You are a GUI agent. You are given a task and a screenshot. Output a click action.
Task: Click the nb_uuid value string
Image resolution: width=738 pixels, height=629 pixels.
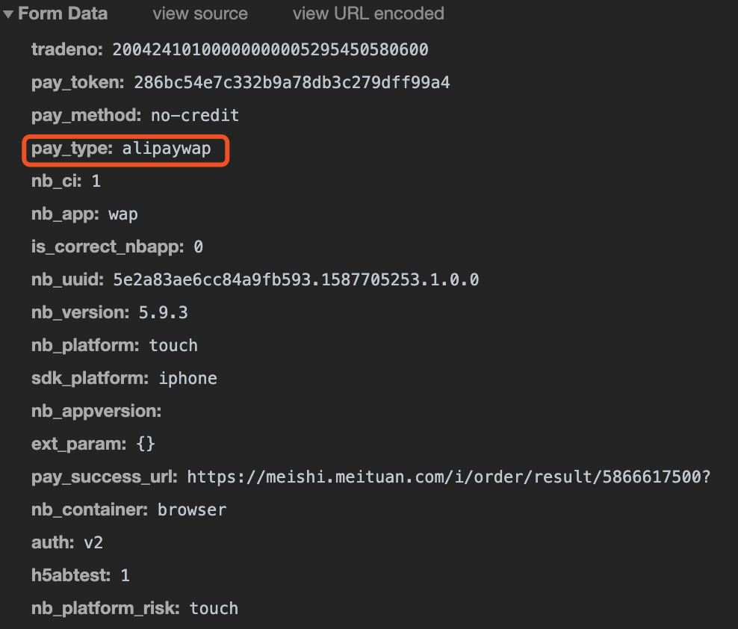pyautogui.click(x=296, y=279)
